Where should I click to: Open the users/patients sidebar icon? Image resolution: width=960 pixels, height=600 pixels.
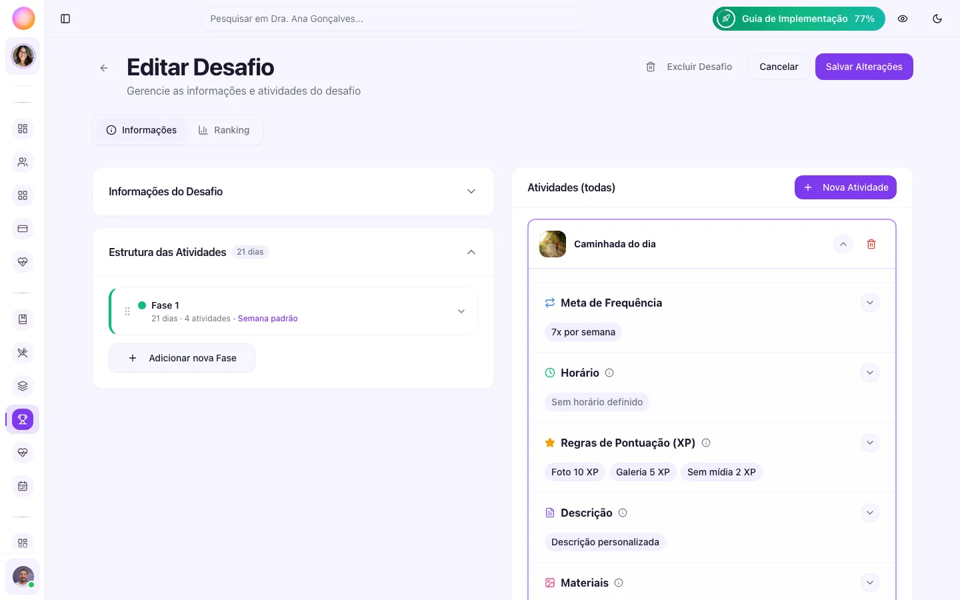[23, 162]
